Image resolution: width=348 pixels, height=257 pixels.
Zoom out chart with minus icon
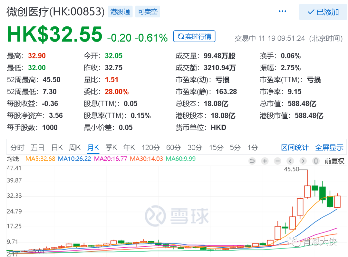click(x=277, y=161)
